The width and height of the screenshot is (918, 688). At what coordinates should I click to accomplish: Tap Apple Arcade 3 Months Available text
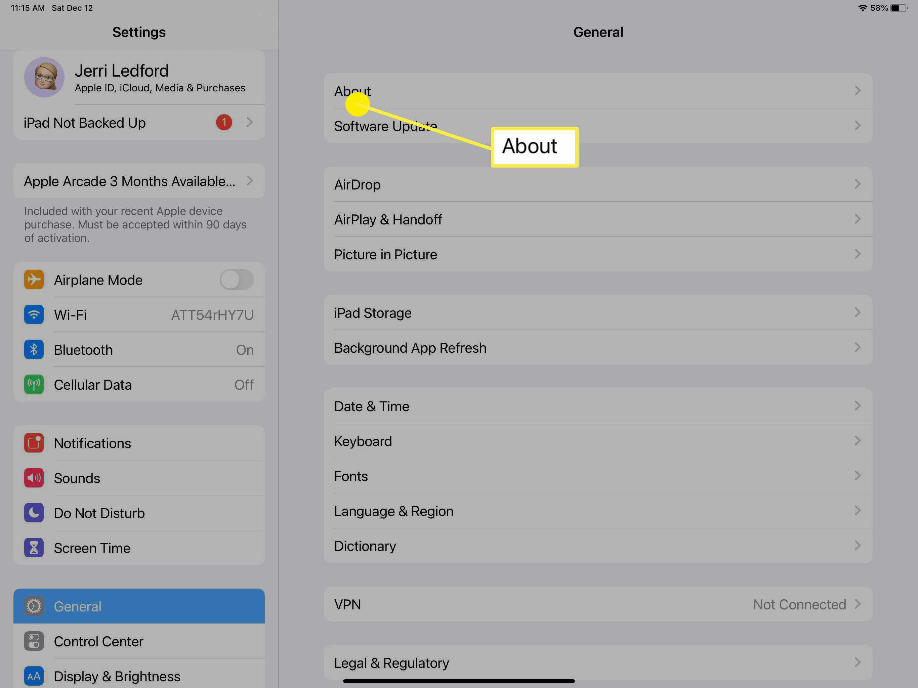(x=129, y=181)
